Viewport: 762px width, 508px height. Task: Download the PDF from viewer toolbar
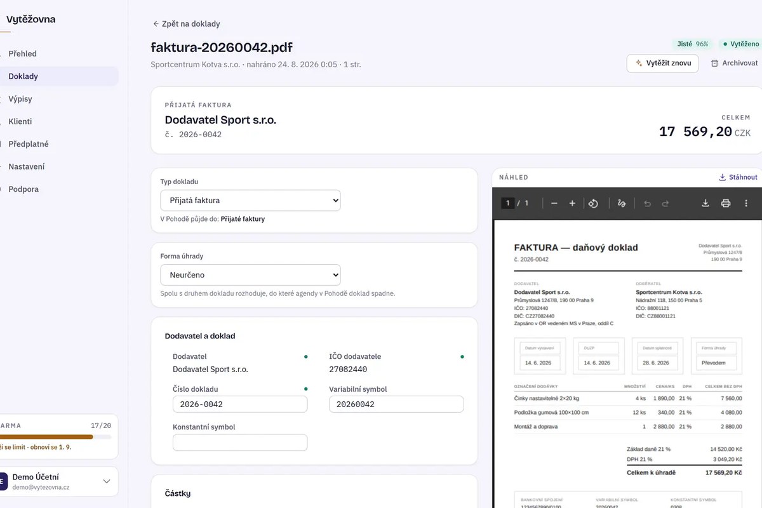(x=705, y=203)
